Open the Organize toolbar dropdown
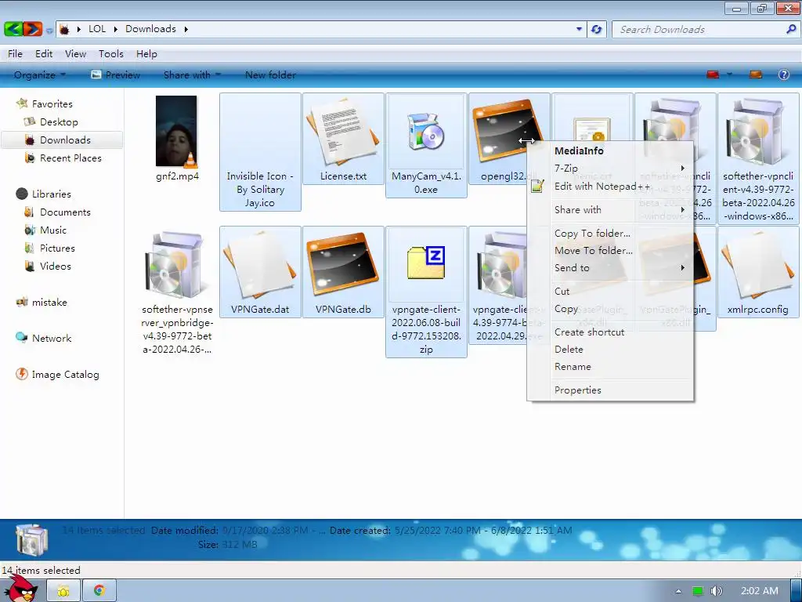 click(x=40, y=74)
